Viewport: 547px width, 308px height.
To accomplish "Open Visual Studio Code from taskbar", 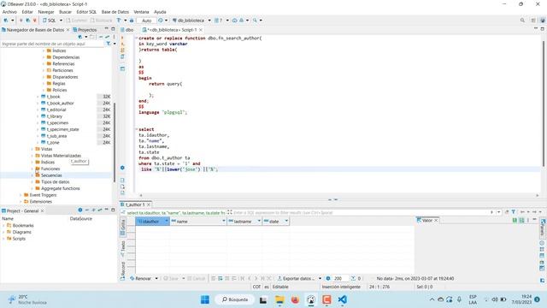I will click(x=342, y=299).
